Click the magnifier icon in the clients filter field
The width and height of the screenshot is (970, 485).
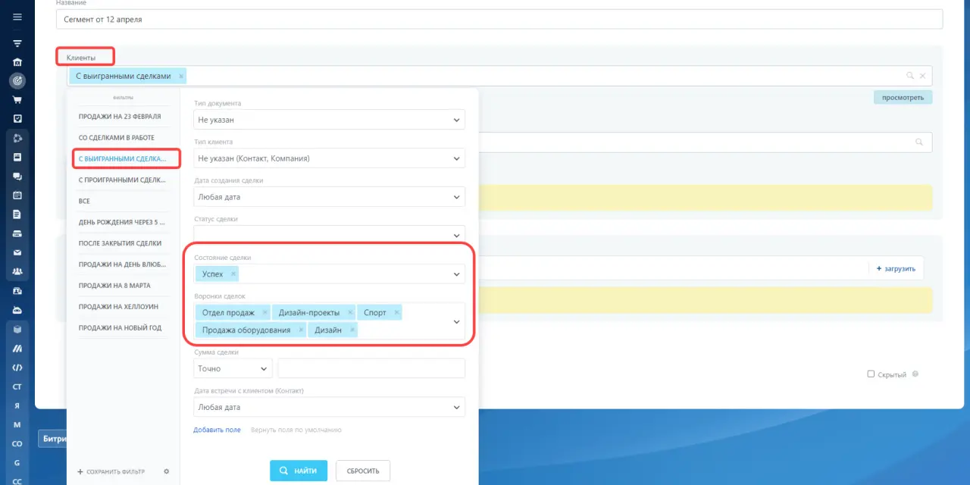tap(910, 76)
